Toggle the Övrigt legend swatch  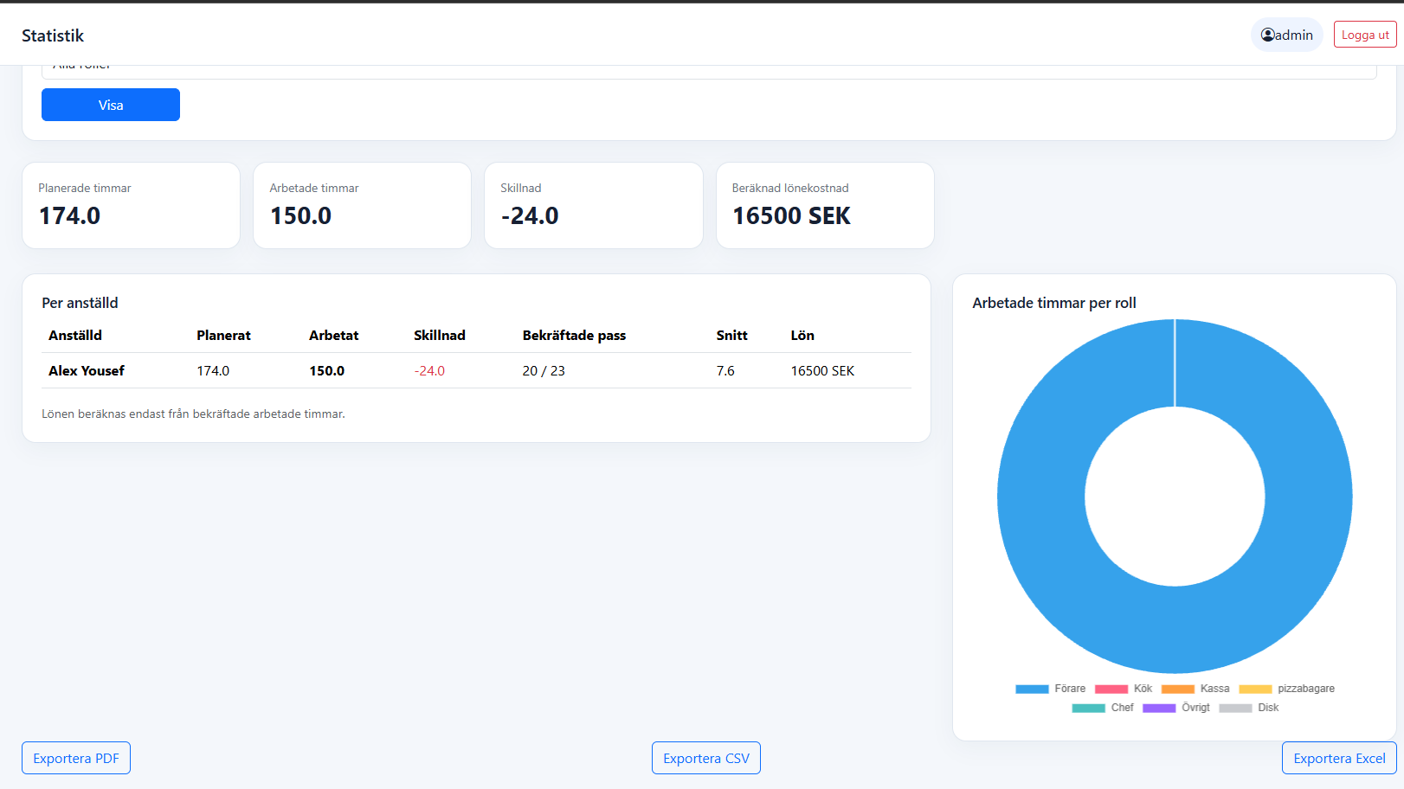(1159, 709)
